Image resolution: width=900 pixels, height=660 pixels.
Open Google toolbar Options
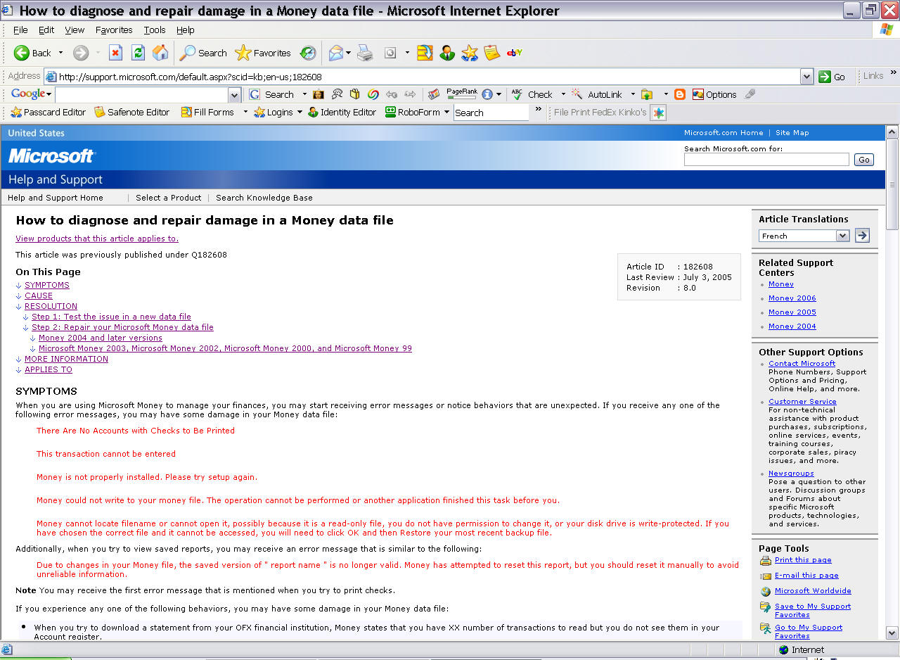pos(714,94)
